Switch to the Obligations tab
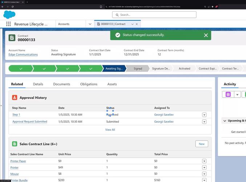246x182 pixels. coord(89,84)
